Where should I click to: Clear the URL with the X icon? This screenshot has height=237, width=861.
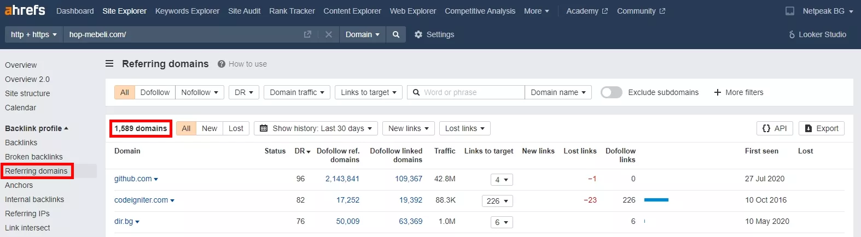coord(328,34)
